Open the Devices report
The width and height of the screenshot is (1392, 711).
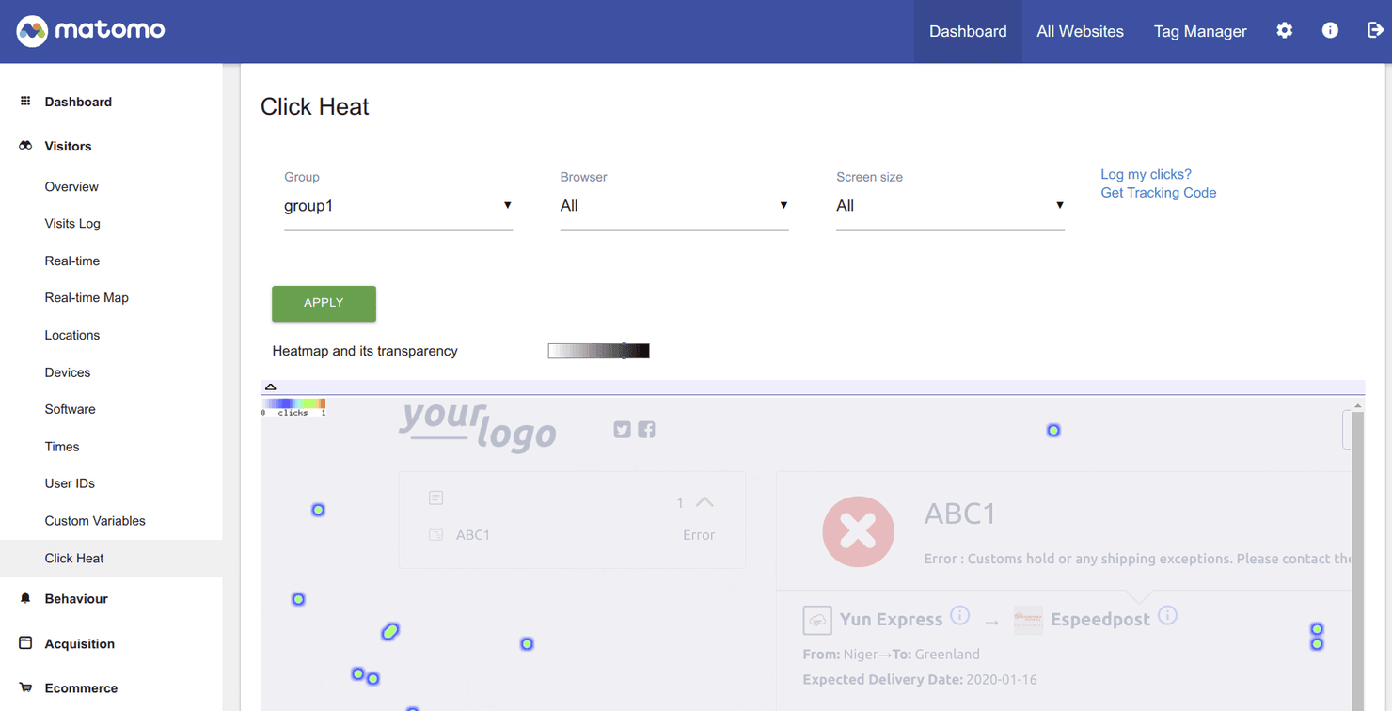click(x=68, y=372)
